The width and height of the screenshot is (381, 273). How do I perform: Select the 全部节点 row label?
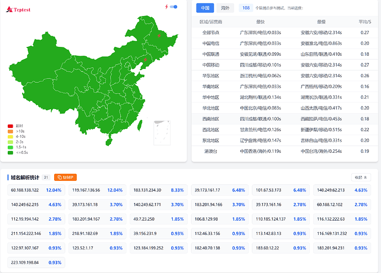coord(211,33)
